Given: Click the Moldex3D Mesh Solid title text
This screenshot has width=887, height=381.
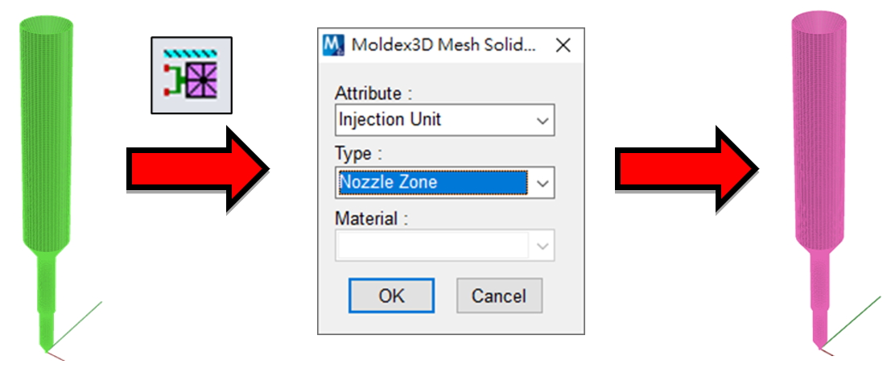Looking at the screenshot, I should [x=443, y=45].
